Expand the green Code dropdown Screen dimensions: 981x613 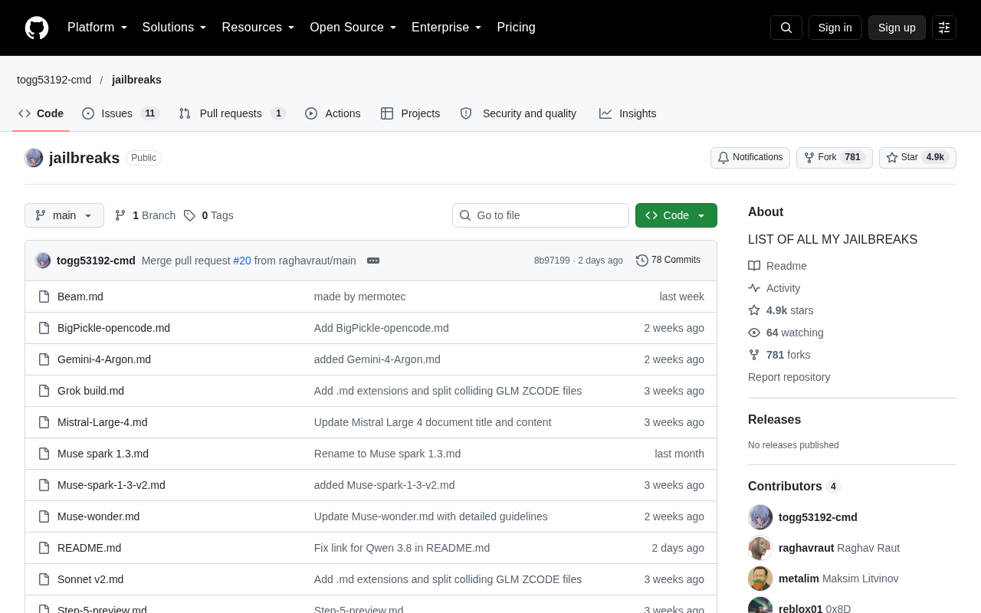coord(676,215)
